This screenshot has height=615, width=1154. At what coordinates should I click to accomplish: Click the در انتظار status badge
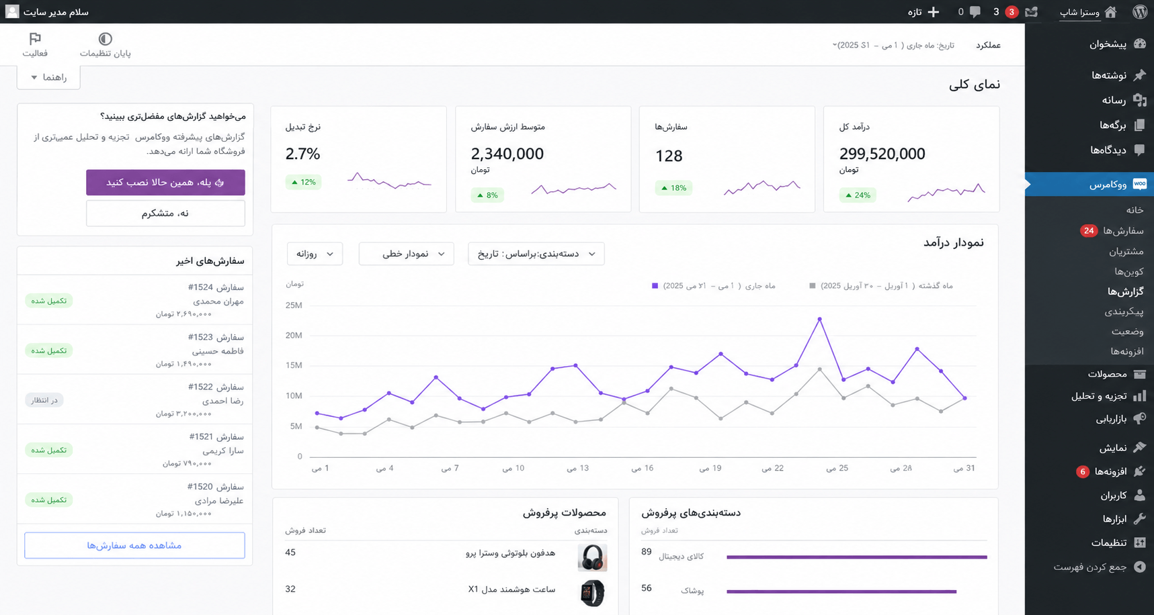pos(44,400)
